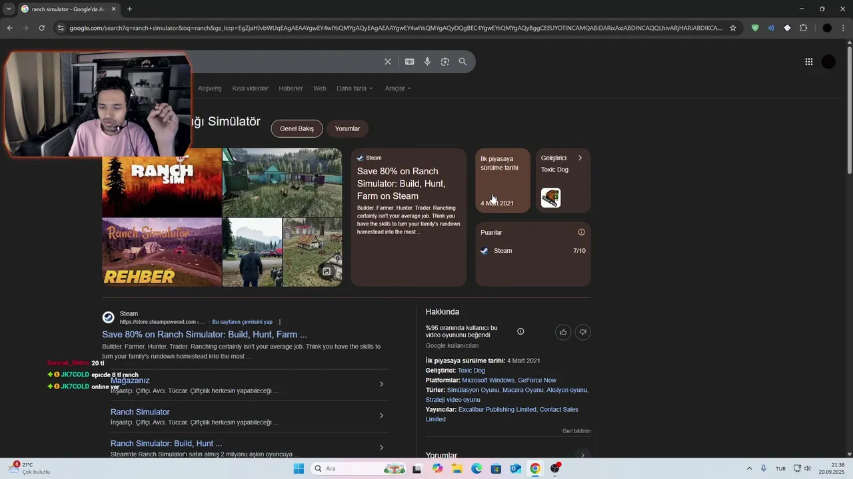
Task: Open the Google apps grid
Action: point(808,62)
